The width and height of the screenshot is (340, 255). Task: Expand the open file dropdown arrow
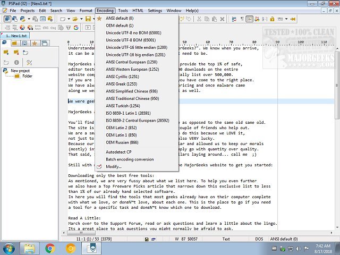(x=81, y=19)
